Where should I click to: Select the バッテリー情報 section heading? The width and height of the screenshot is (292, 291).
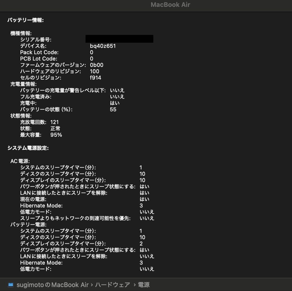pos(26,20)
